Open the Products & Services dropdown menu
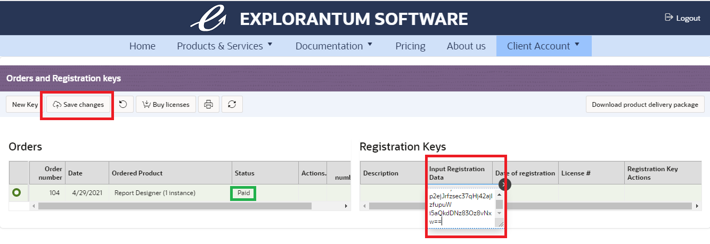 (225, 46)
